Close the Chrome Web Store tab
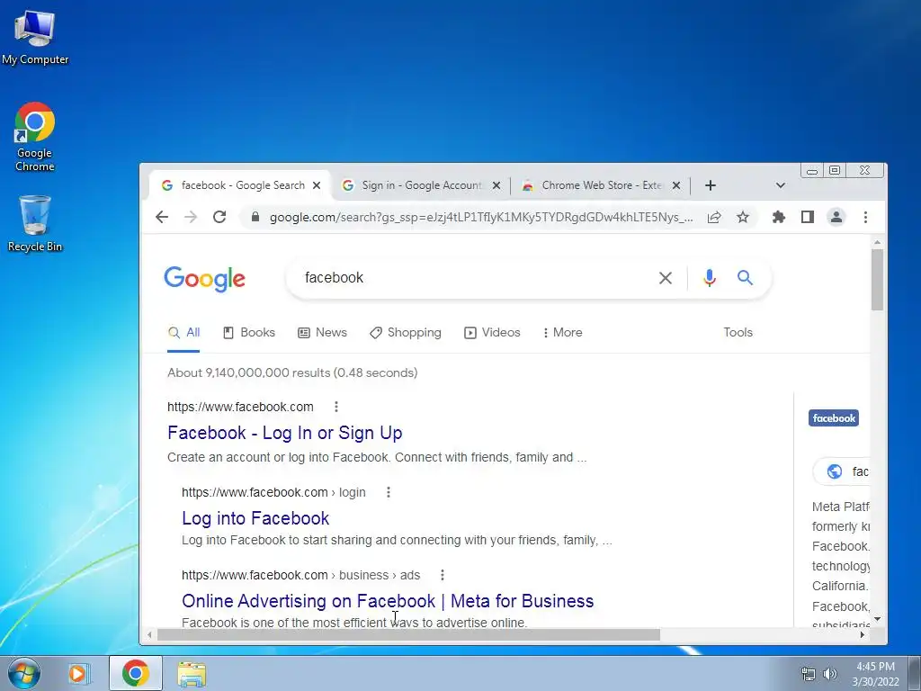This screenshot has width=921, height=691. click(676, 185)
